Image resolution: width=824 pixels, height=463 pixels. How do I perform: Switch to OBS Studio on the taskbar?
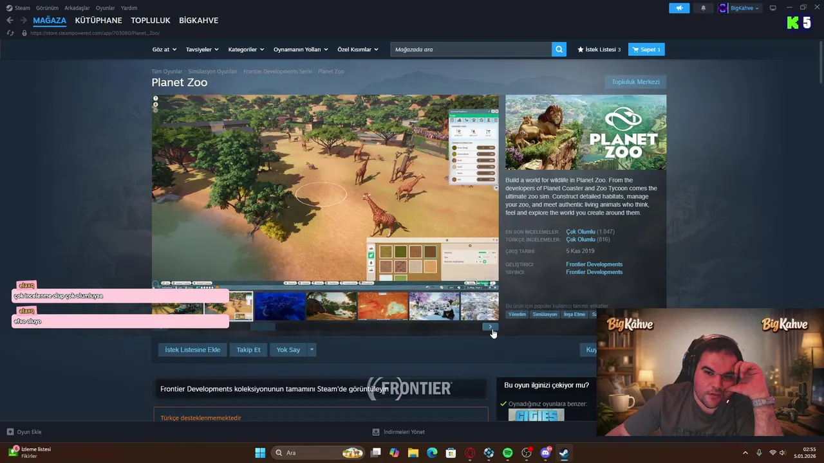click(x=527, y=453)
